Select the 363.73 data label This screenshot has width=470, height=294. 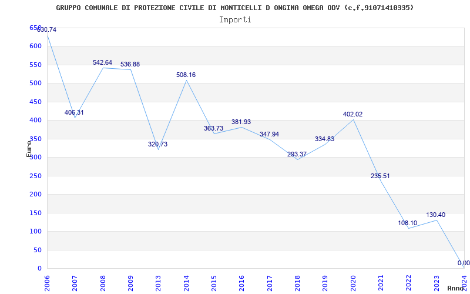coord(213,128)
